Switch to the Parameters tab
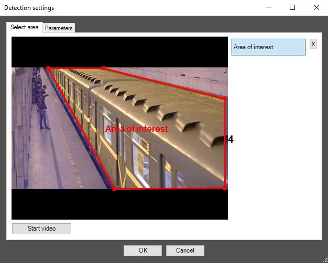Image resolution: width=328 pixels, height=263 pixels. click(59, 28)
